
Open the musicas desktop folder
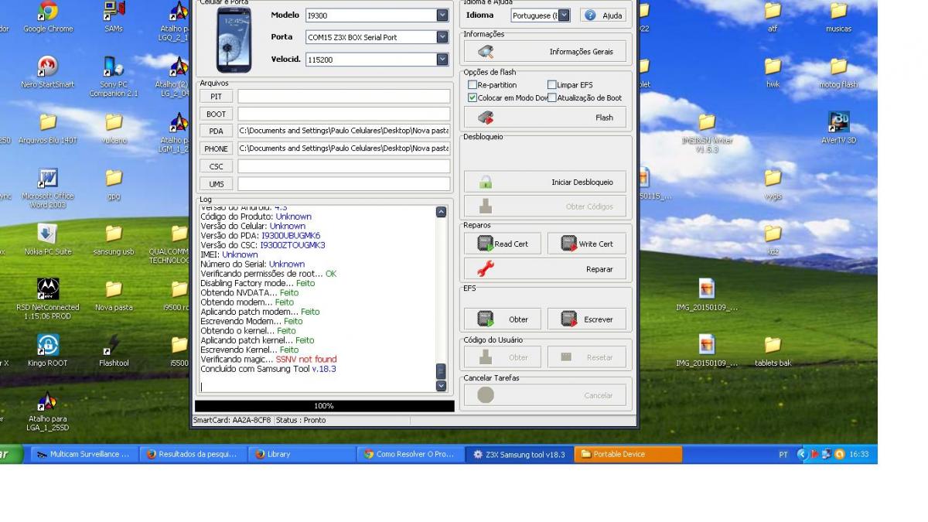pyautogui.click(x=838, y=17)
